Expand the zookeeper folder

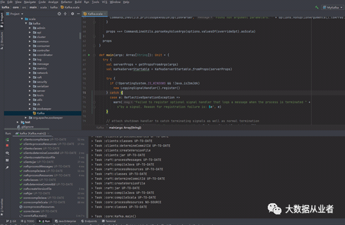point(30,109)
